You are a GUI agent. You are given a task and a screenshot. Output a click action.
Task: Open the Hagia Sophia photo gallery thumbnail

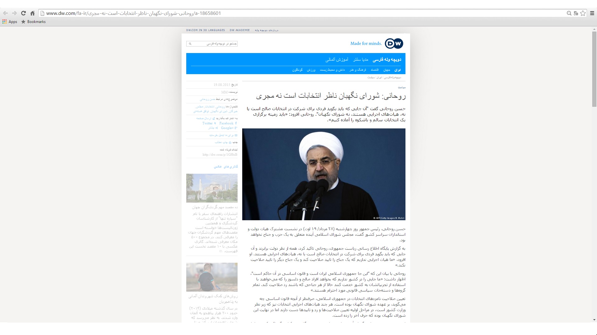point(212,188)
